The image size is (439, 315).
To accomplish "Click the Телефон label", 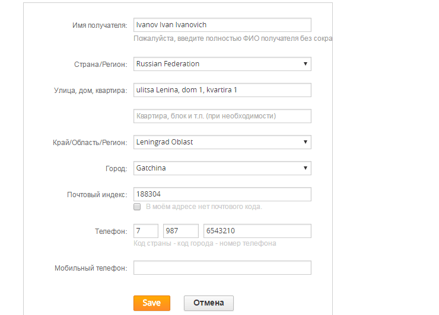I will tap(111, 232).
